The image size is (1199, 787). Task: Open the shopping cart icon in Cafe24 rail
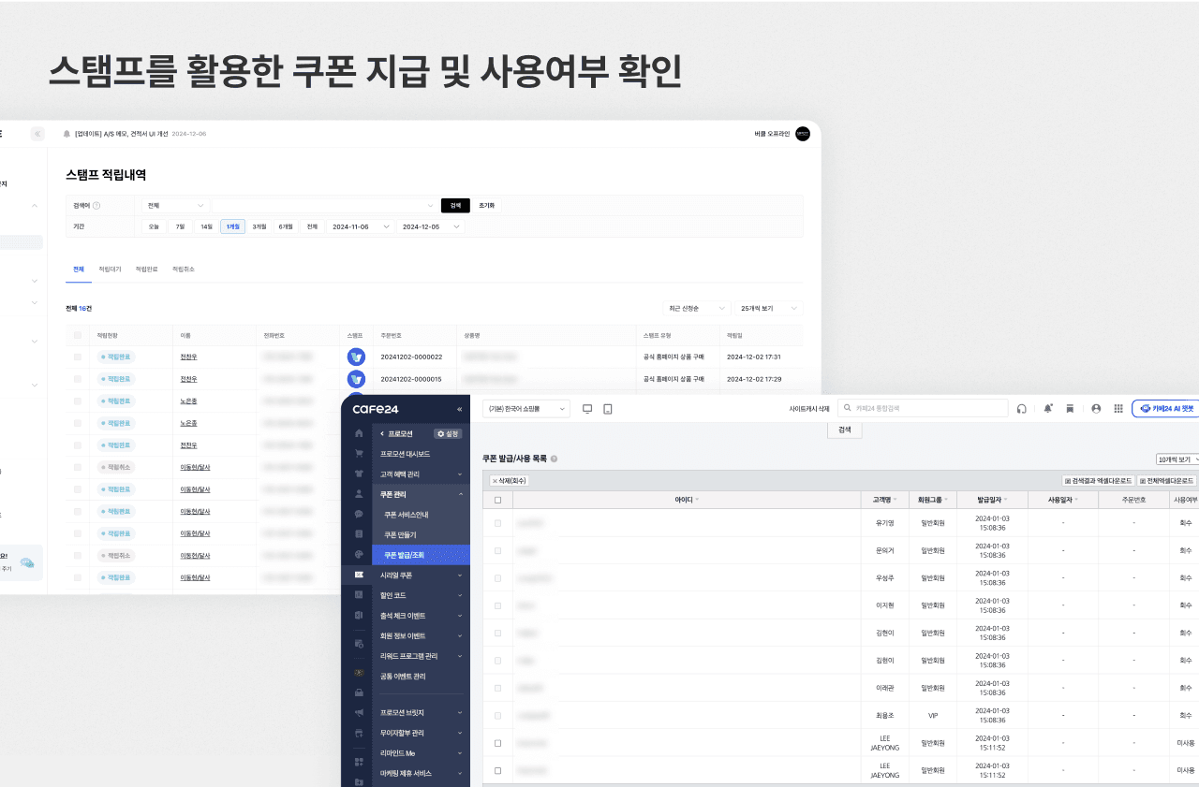359,454
